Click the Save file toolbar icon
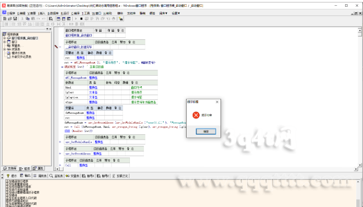The image size is (363, 207). 15,19
